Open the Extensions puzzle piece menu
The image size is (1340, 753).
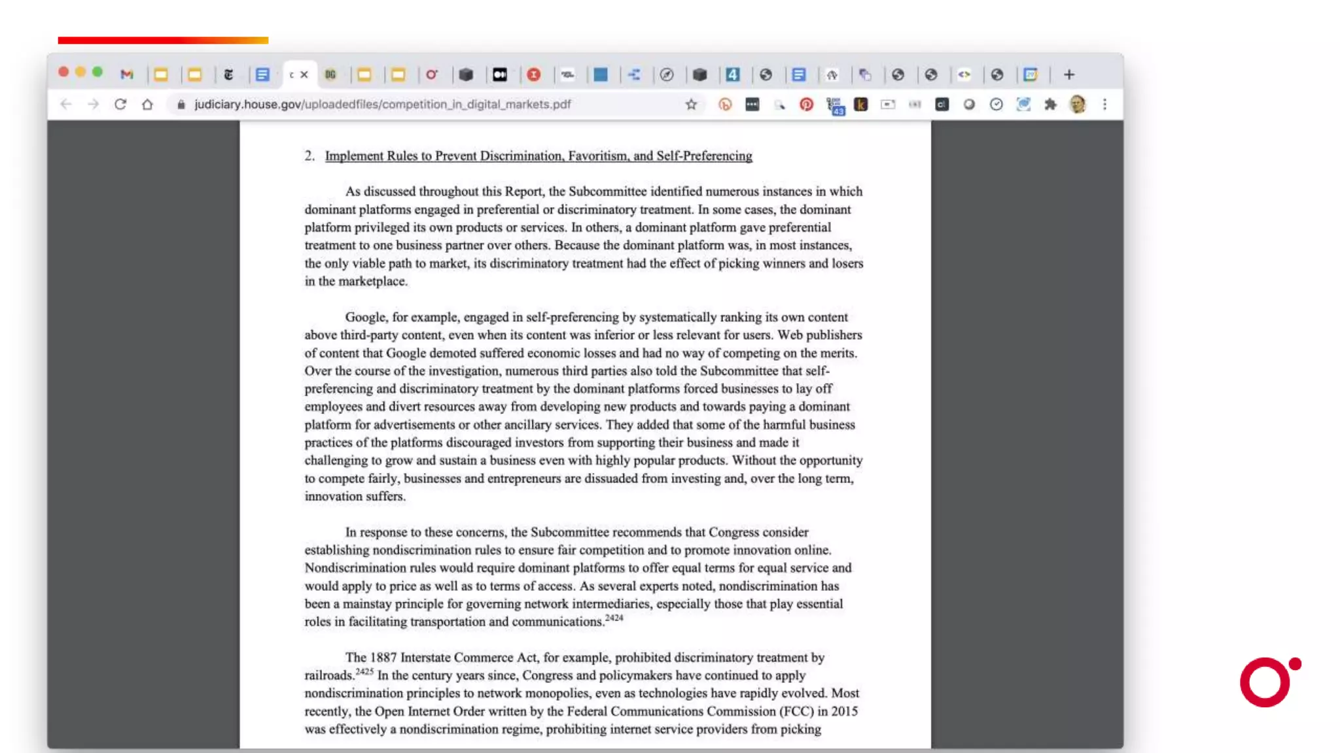[x=1050, y=105]
